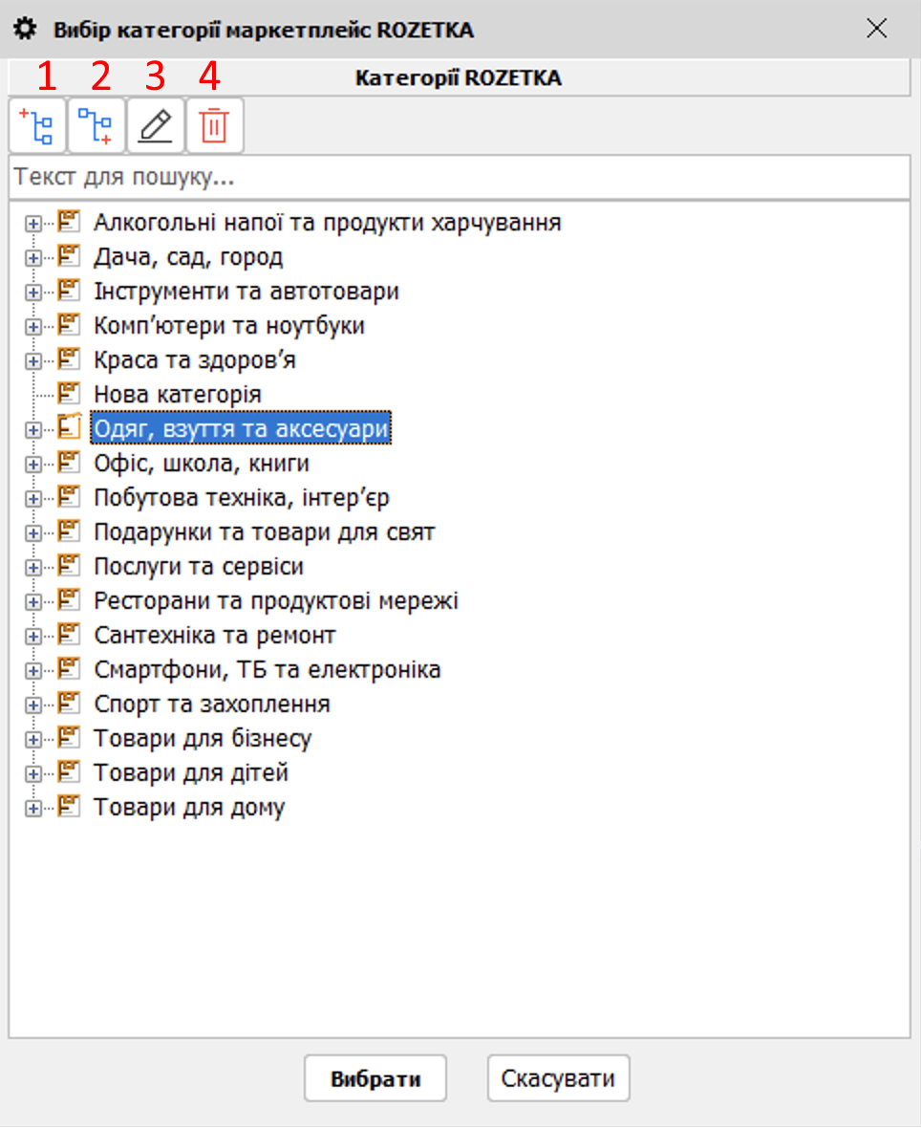Click folder icon next to Товари для дому

tap(69, 807)
